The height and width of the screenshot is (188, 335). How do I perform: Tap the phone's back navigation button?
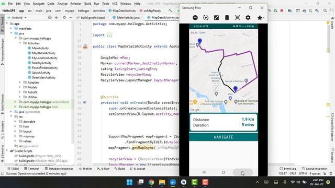242,172
